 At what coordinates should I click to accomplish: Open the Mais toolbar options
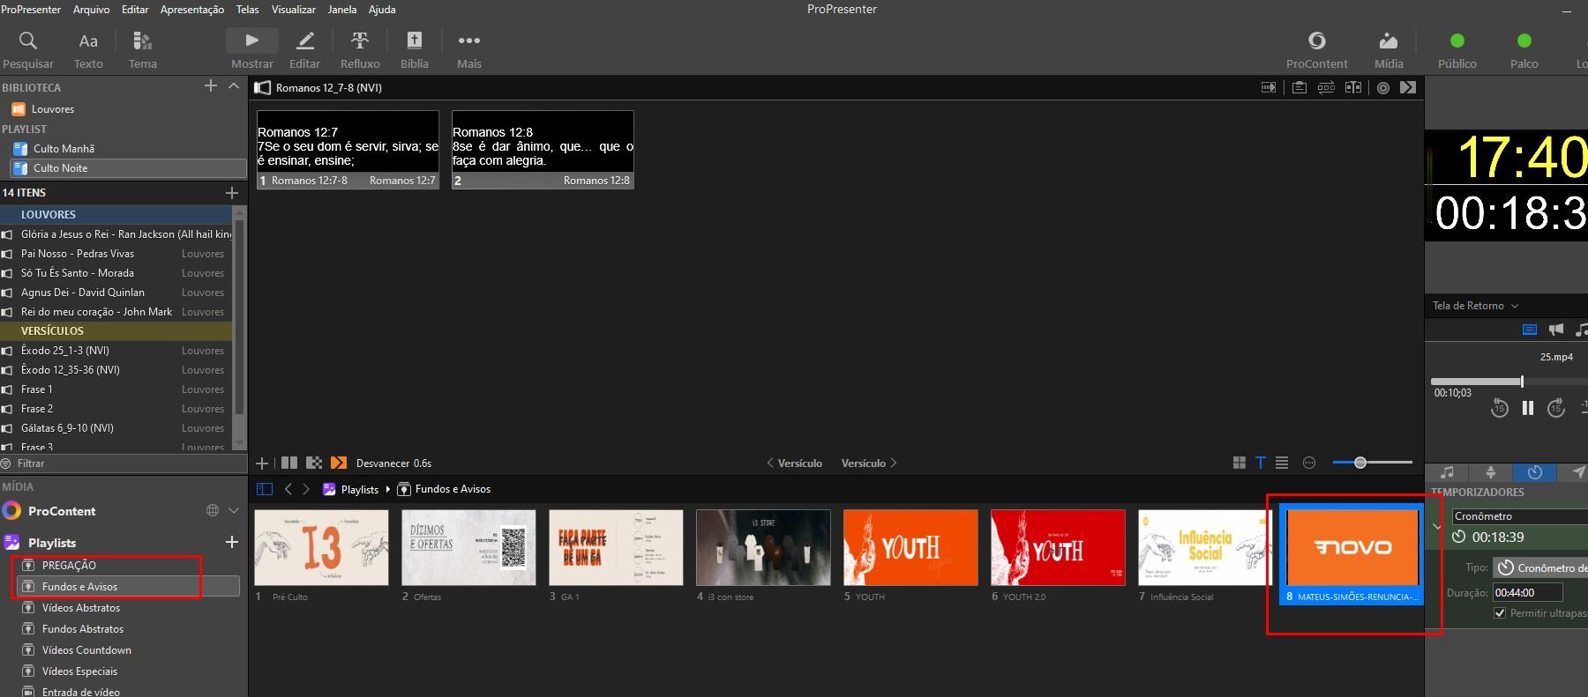(469, 50)
